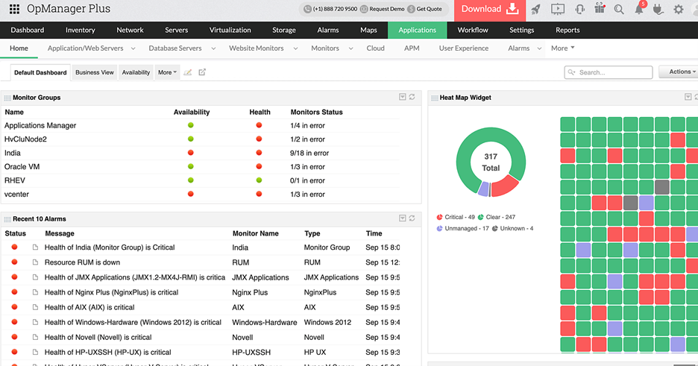
Task: Open the headset support icon
Action: [x=579, y=10]
